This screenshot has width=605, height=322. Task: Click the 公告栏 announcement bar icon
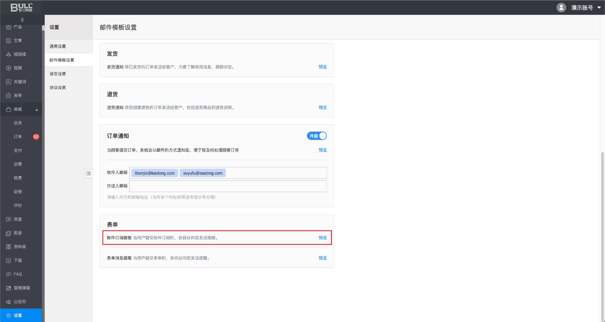tap(8, 302)
